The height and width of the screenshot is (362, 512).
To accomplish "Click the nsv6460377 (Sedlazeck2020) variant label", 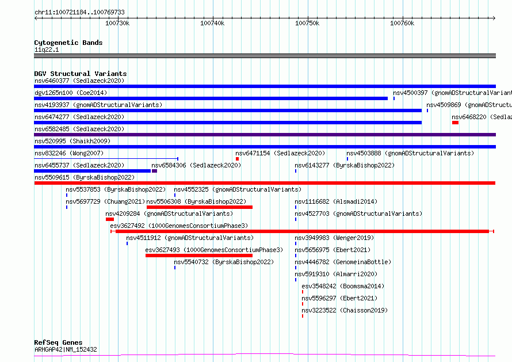I will tap(79, 81).
